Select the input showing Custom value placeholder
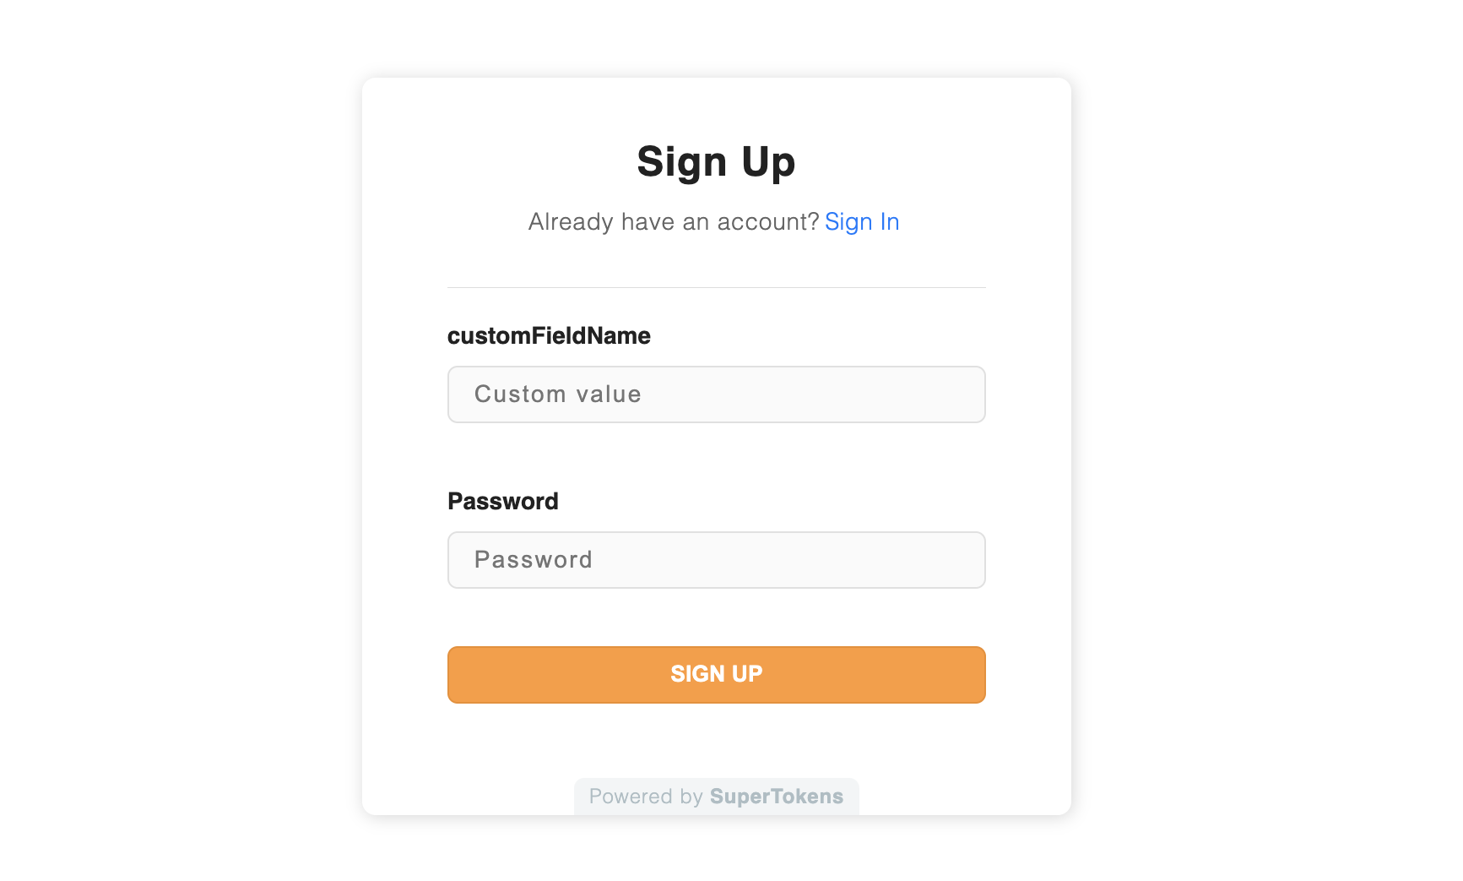Viewport: 1463px width, 881px height. pyautogui.click(x=716, y=394)
